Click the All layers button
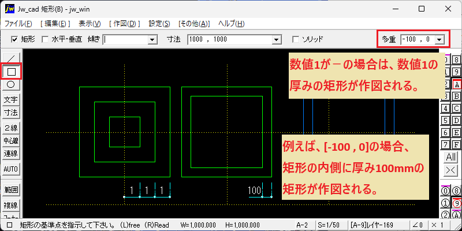The width and height of the screenshot is (462, 231). pyautogui.click(x=451, y=157)
